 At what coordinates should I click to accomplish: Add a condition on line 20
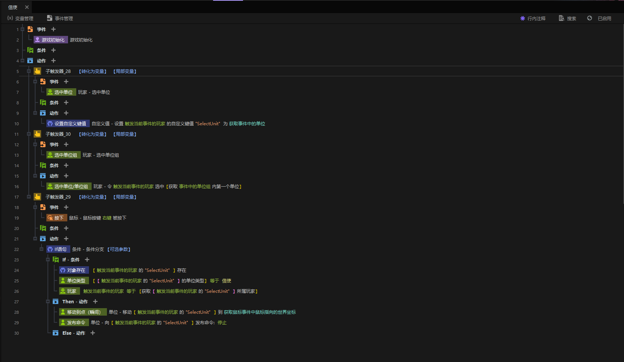pos(66,228)
